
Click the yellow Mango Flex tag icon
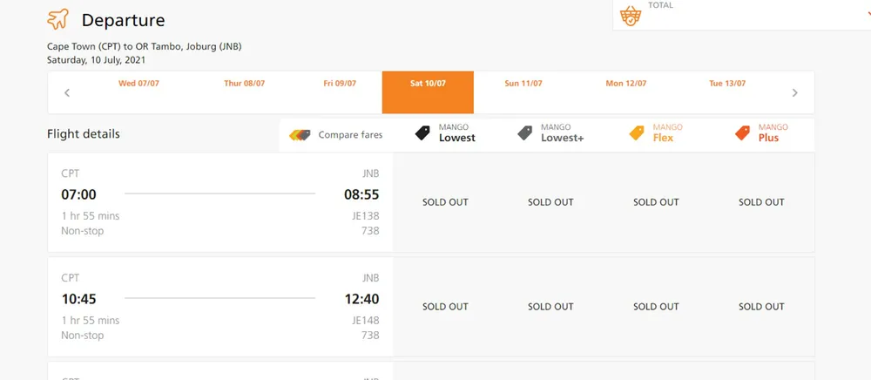pyautogui.click(x=637, y=133)
